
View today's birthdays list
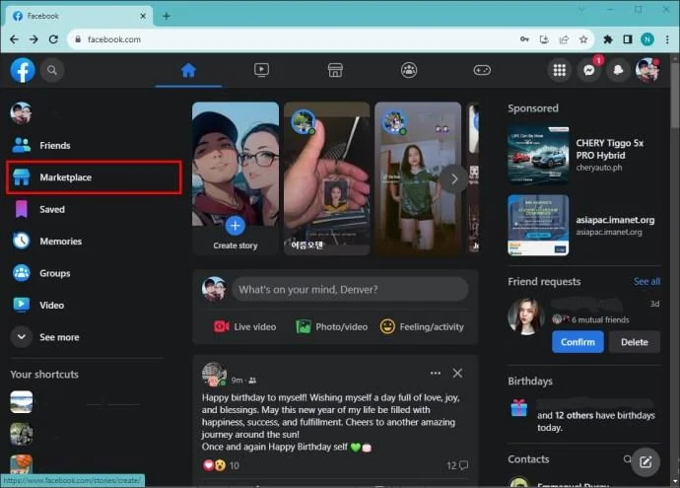[x=583, y=415]
